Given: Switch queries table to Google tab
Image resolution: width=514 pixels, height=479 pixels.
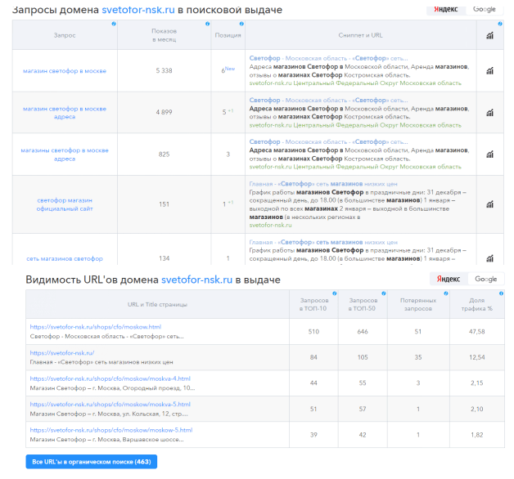Looking at the screenshot, I should click(x=485, y=10).
